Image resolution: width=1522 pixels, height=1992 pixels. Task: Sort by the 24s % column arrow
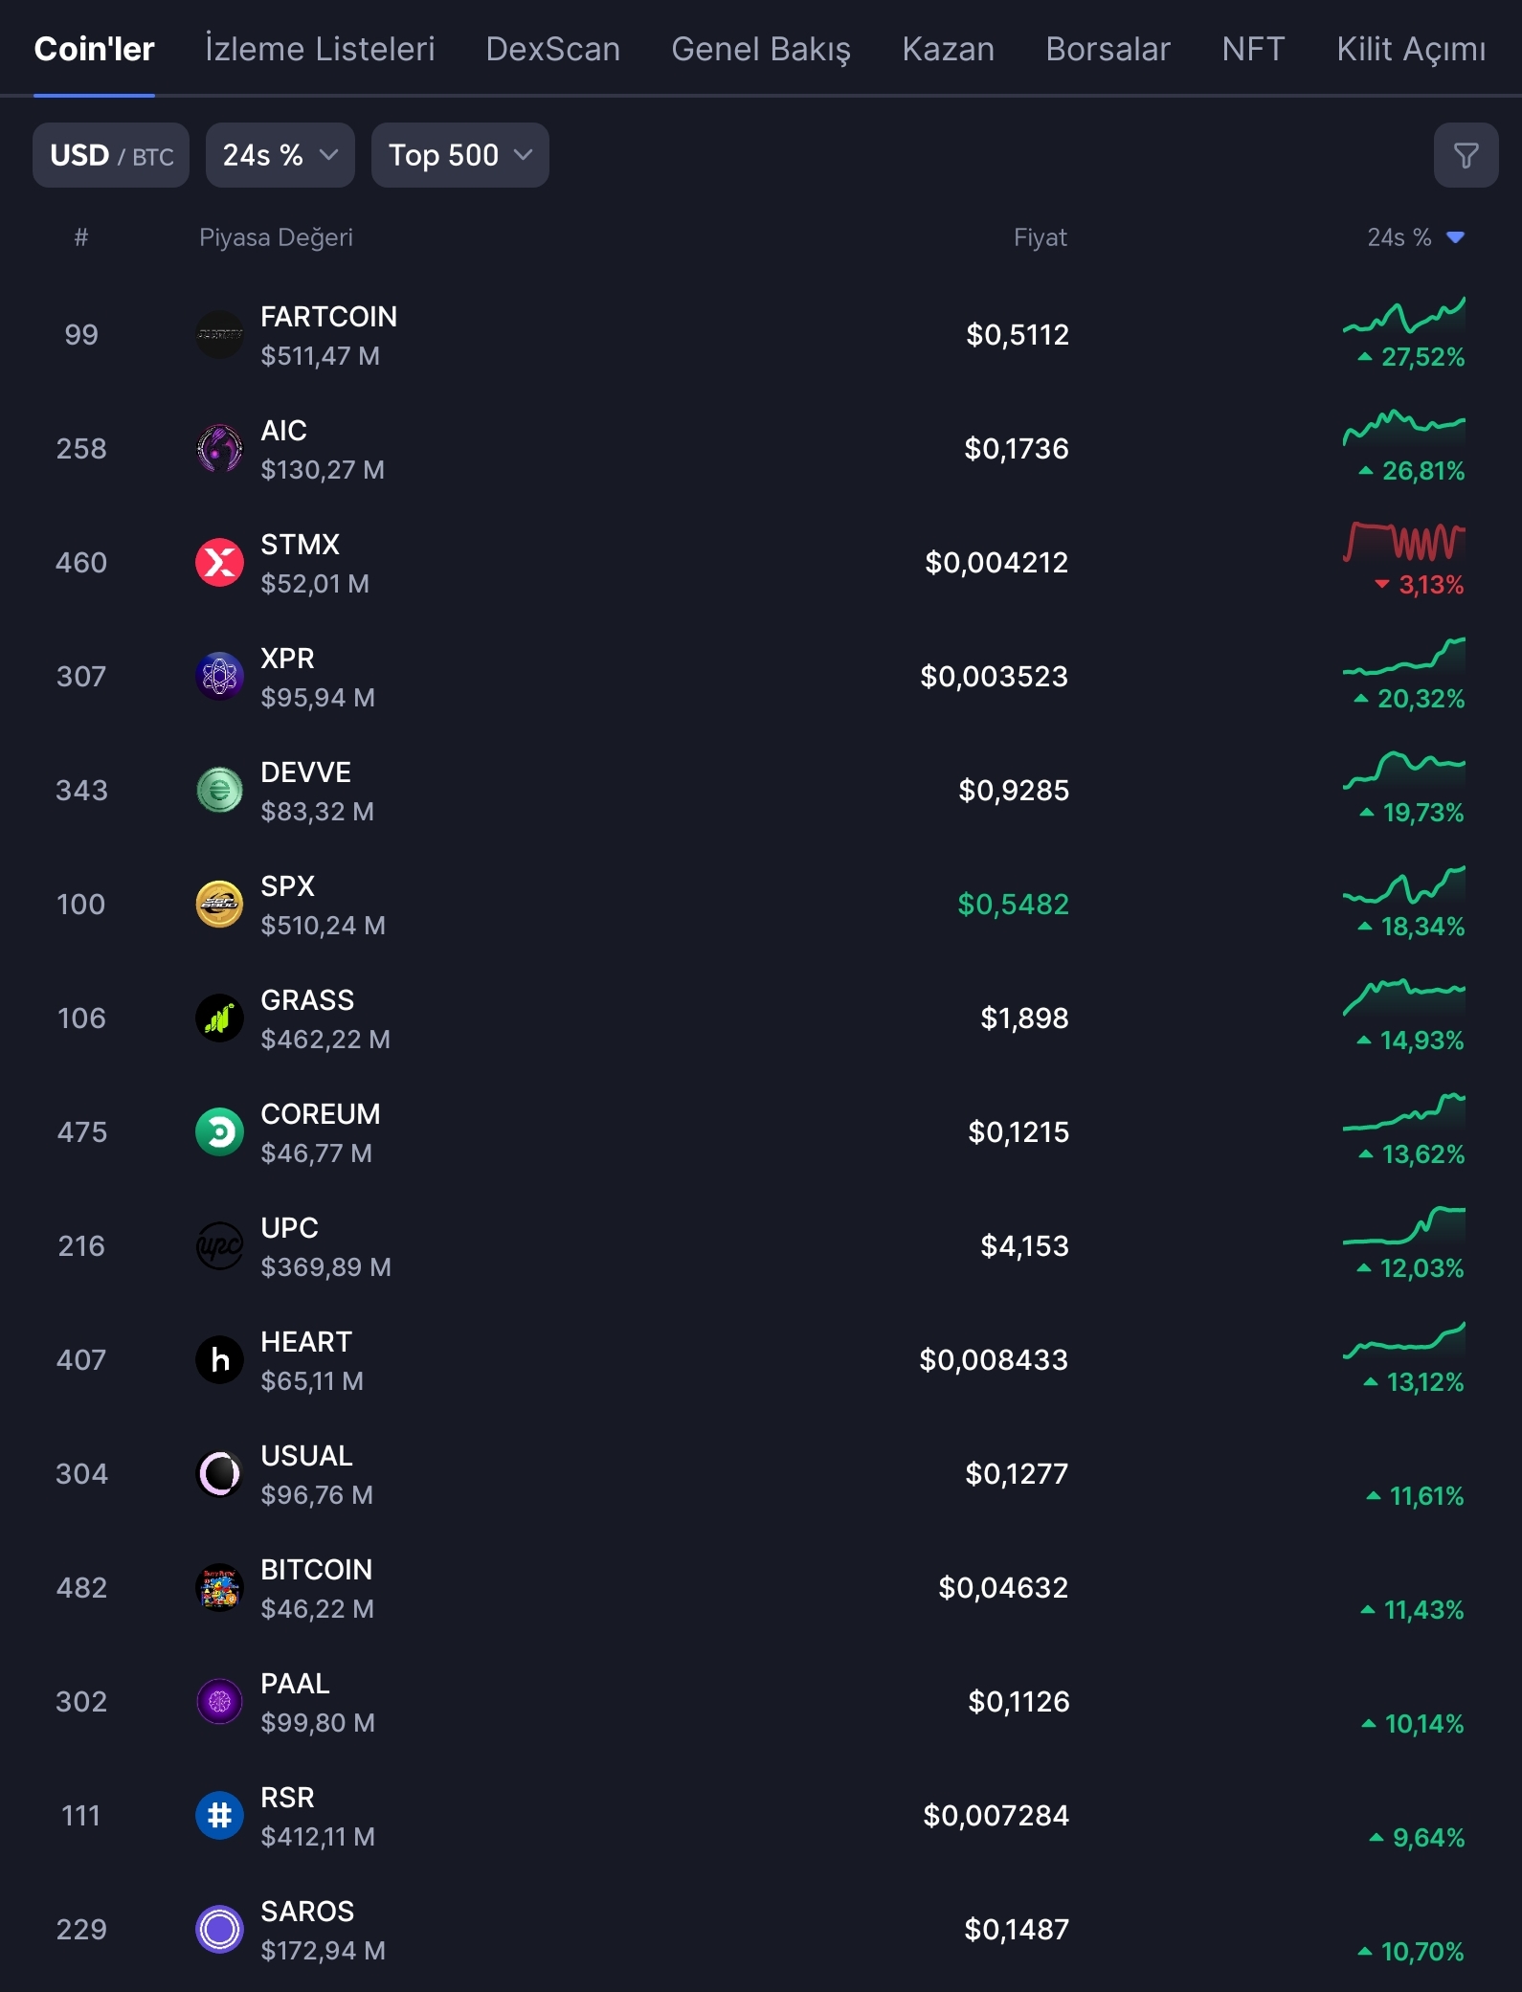click(x=1455, y=237)
